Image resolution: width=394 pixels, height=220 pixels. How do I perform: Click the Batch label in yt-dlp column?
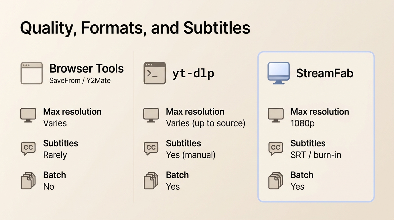[178, 175]
